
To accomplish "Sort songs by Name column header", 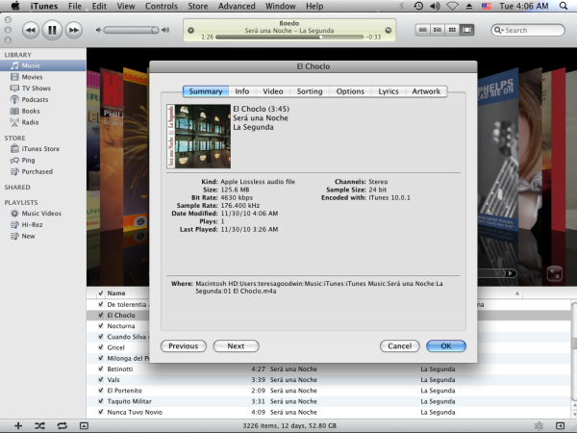I will coord(116,293).
